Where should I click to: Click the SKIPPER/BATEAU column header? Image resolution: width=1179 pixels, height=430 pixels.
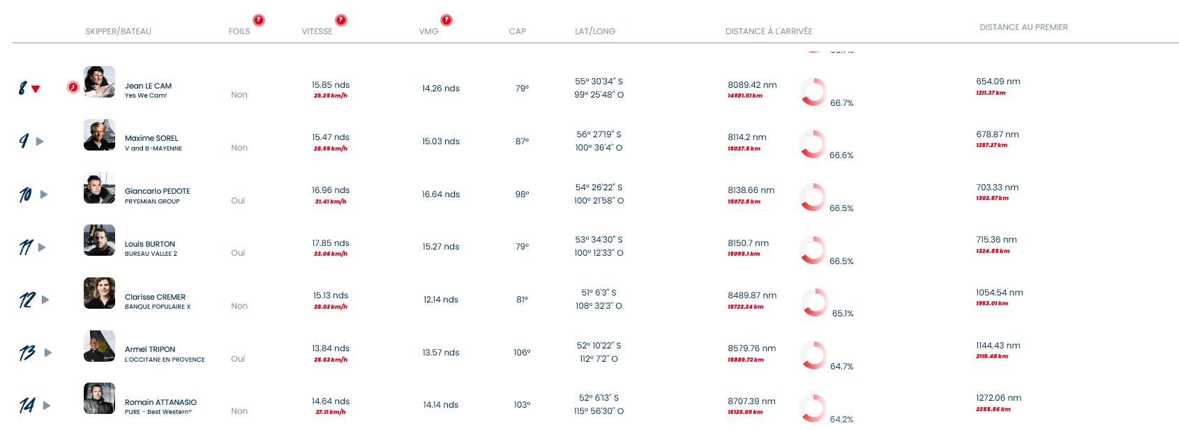point(118,31)
